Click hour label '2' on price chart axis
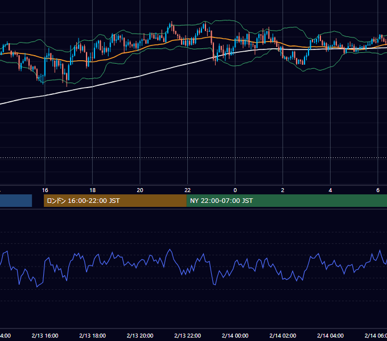 (283, 190)
